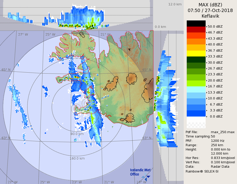Click the orange 40.0 dBZ legend swatch
Screen dimensions: 237x184
pyautogui.click(x=196, y=41)
